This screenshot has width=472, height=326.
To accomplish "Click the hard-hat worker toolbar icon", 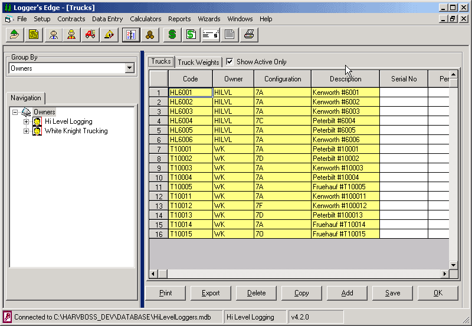I will pos(71,35).
